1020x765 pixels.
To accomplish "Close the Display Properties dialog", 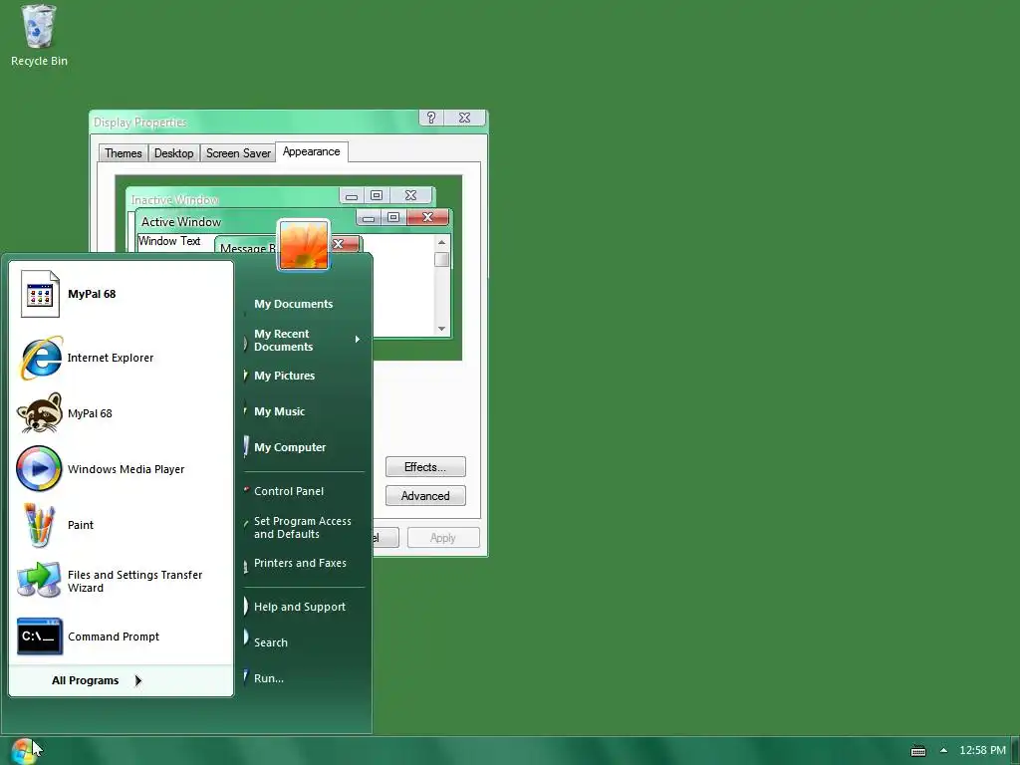I will [464, 118].
